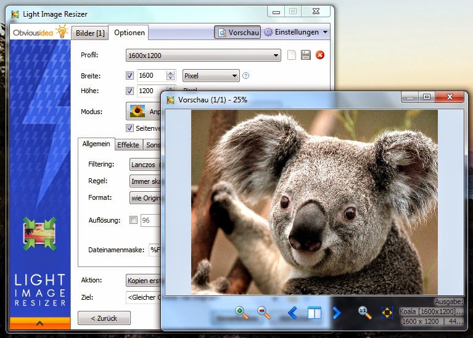Open help icon next to Pixel unit
This screenshot has height=338, width=473.
pos(246,76)
